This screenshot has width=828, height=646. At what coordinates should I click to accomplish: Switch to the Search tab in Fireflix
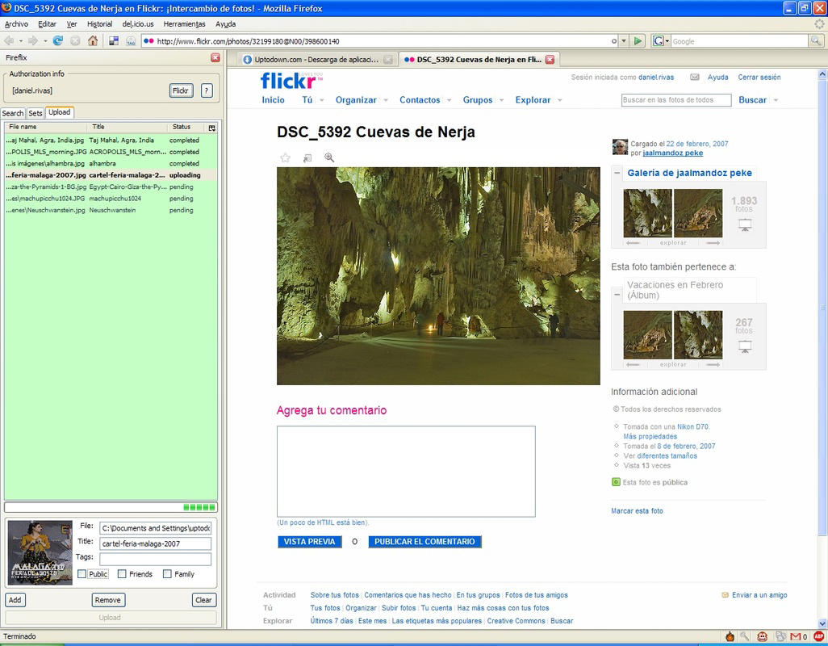[x=13, y=113]
